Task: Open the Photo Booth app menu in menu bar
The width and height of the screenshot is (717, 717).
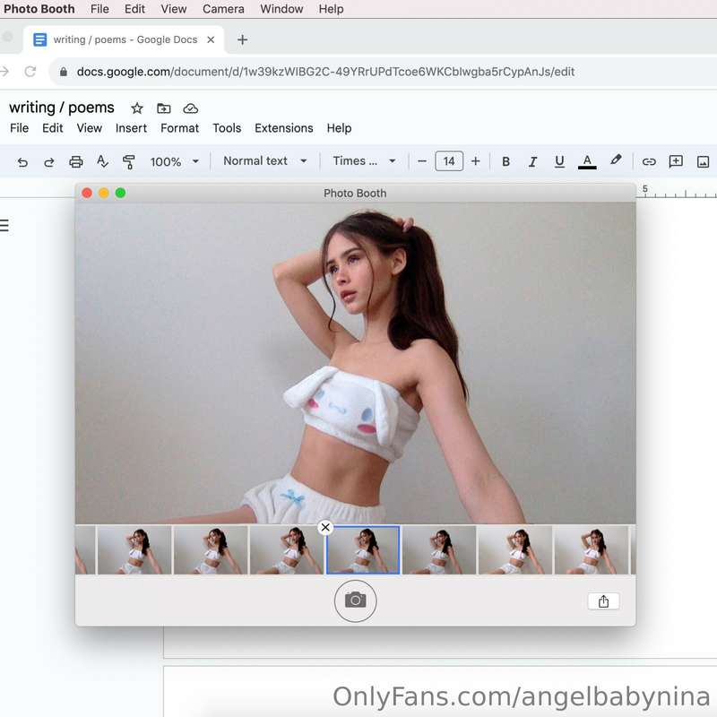Action: (x=39, y=9)
